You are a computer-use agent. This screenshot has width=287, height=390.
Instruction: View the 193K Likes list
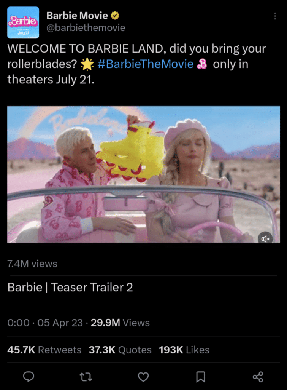coord(184,350)
